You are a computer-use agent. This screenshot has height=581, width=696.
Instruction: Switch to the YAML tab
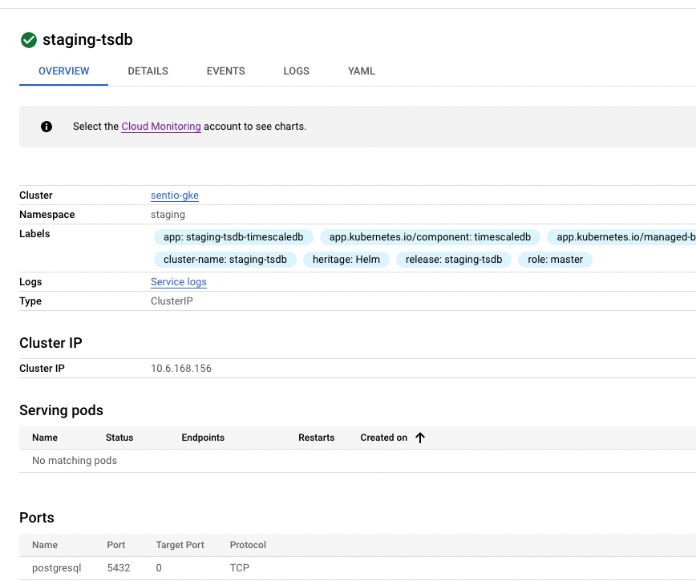(x=361, y=71)
